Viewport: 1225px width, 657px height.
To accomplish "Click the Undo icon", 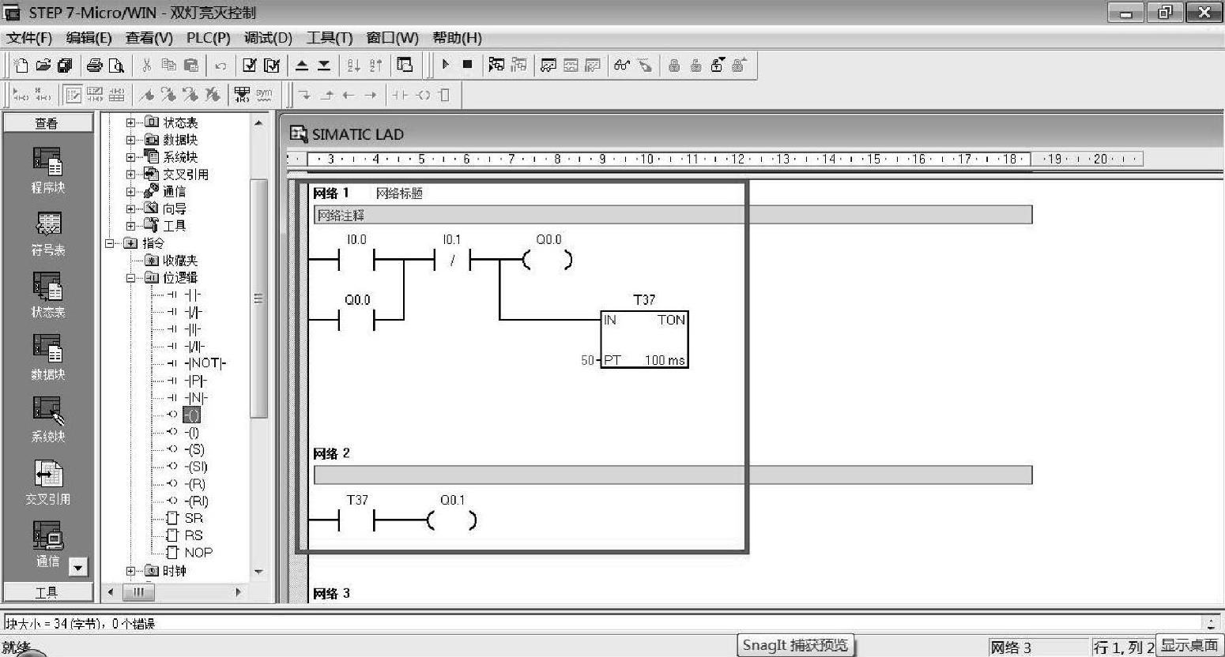I will [x=220, y=66].
